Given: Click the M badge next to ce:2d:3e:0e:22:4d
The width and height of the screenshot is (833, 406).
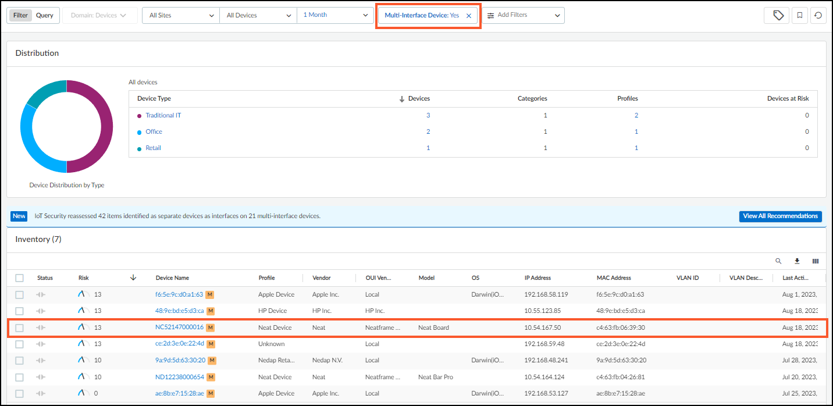Looking at the screenshot, I should point(211,344).
